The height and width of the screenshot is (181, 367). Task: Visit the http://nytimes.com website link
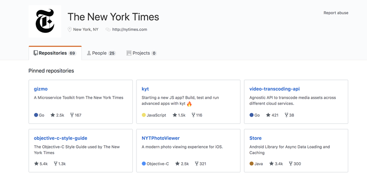(130, 30)
